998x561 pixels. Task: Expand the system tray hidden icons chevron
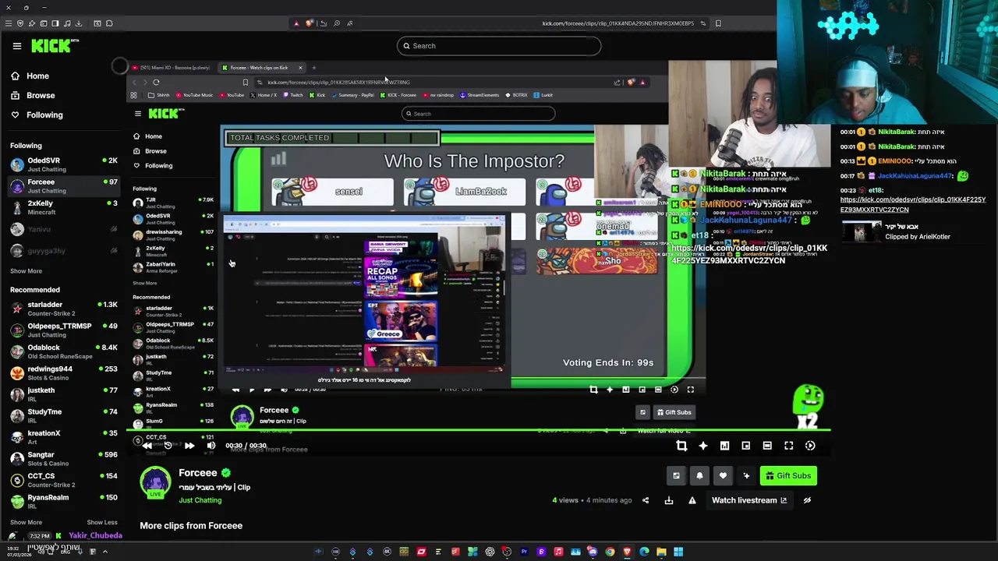point(105,552)
